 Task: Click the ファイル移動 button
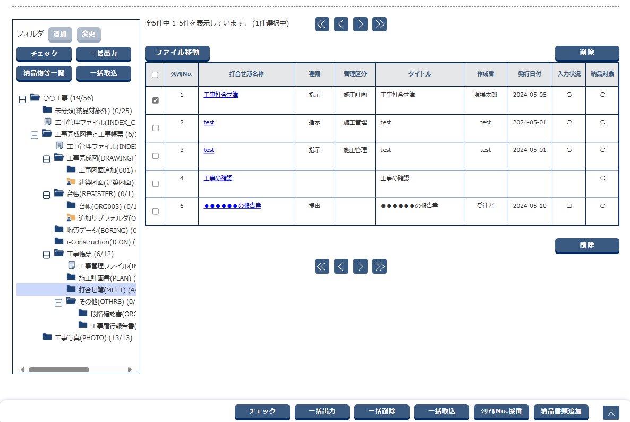[x=177, y=53]
